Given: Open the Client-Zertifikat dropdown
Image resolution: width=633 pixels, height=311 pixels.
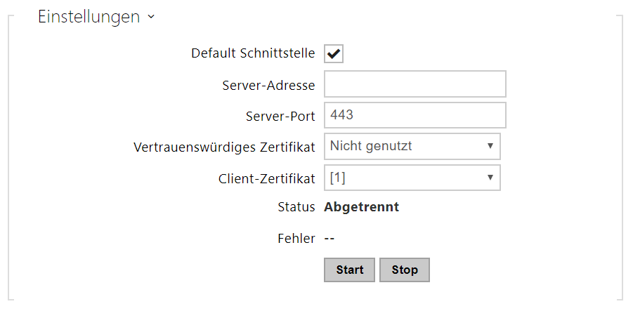Looking at the screenshot, I should [411, 178].
